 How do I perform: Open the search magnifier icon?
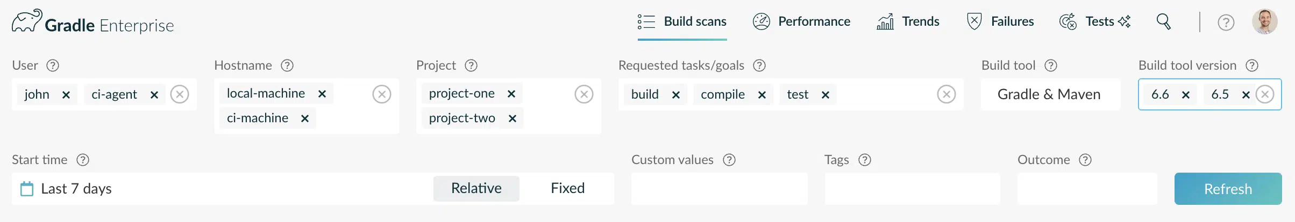click(1163, 21)
